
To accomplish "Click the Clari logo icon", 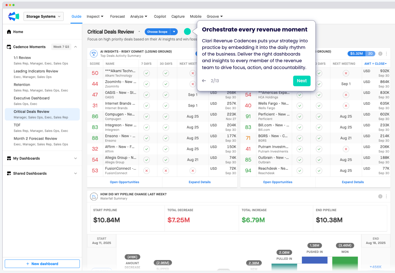I will pos(13,16).
